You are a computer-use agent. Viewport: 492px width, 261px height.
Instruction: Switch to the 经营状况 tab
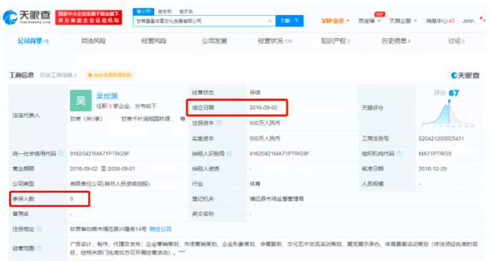[274, 41]
